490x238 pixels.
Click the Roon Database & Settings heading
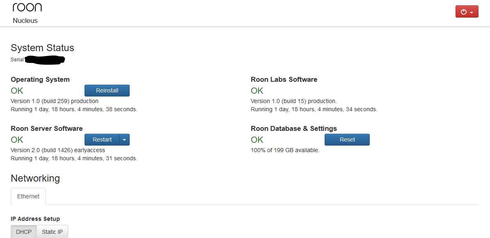[x=294, y=128]
